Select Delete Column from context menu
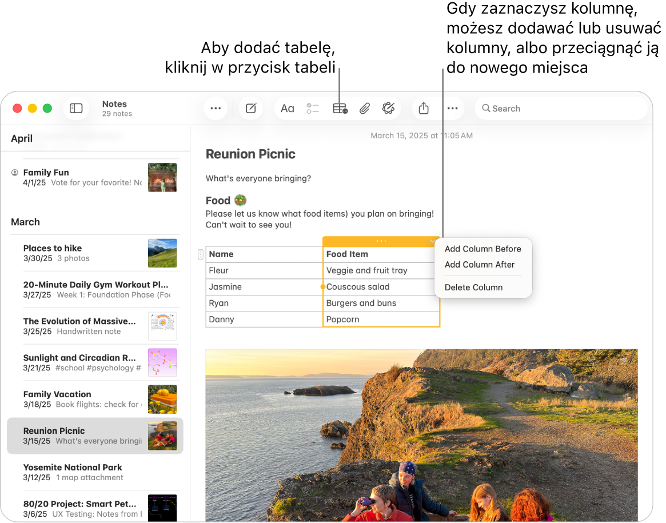This screenshot has width=666, height=523. 473,288
